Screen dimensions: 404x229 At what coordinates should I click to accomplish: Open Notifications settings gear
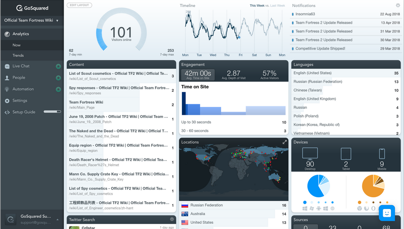(398, 5)
